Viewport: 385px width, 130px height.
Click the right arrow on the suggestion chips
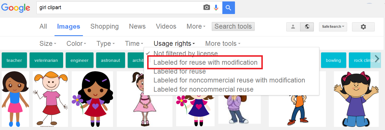[x=377, y=59]
